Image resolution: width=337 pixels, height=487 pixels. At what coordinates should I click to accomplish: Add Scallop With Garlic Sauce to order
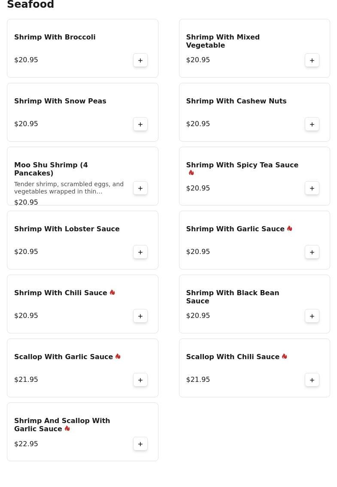[x=140, y=380]
